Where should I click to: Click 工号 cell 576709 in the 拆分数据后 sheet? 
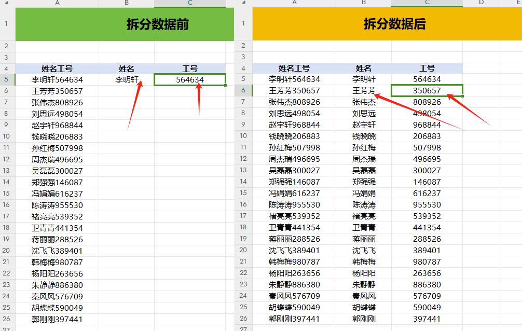pyautogui.click(x=427, y=296)
